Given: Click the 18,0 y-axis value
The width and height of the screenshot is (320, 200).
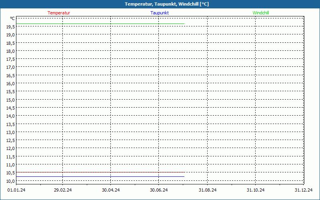Looking at the screenshot, I should pyautogui.click(x=10, y=51).
